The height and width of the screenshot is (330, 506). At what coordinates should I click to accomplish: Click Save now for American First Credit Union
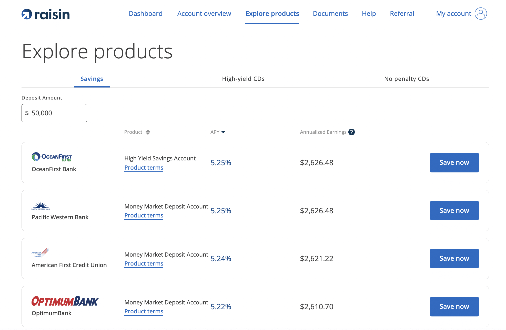pos(454,258)
